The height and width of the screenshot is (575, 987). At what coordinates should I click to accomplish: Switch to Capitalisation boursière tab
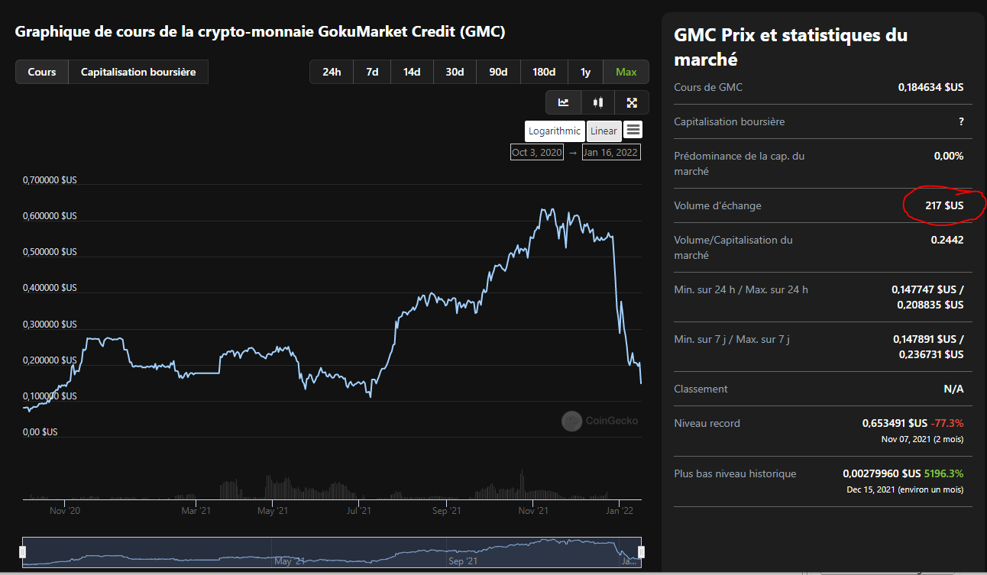pyautogui.click(x=138, y=72)
